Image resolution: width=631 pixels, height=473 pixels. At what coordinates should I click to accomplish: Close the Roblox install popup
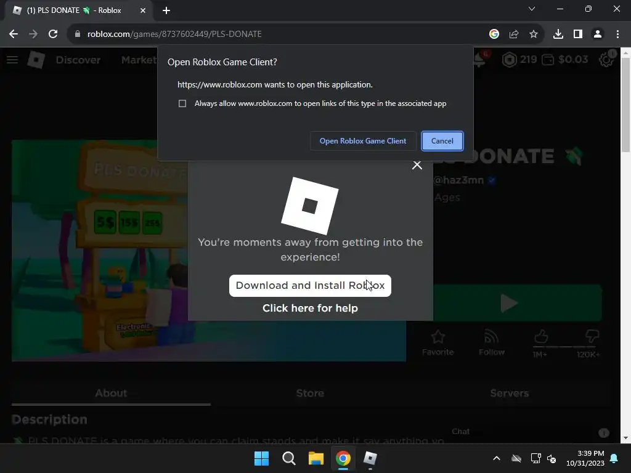[417, 165]
